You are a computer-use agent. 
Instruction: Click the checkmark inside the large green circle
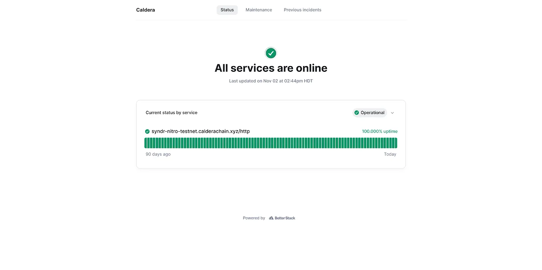(271, 53)
